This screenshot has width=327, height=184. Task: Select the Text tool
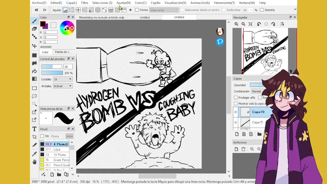click(x=34, y=129)
